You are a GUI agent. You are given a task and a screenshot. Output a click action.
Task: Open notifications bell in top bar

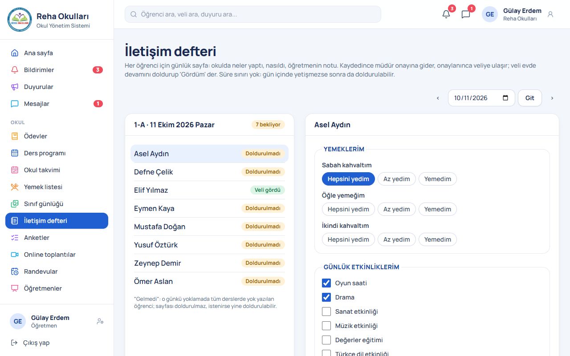[x=446, y=14]
